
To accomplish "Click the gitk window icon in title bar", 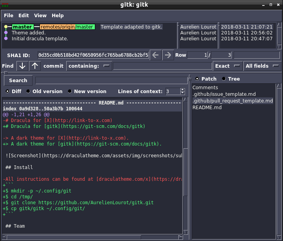I will (5, 5).
